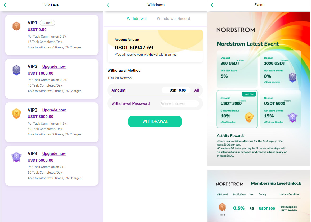This screenshot has width=311, height=222.
Task: Upgrade now to VIP3 level
Action: point(54,110)
